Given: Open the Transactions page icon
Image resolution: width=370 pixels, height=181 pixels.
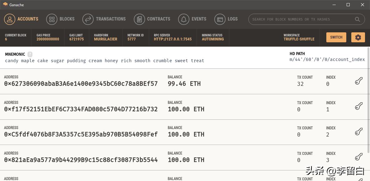Looking at the screenshot, I should point(88,19).
